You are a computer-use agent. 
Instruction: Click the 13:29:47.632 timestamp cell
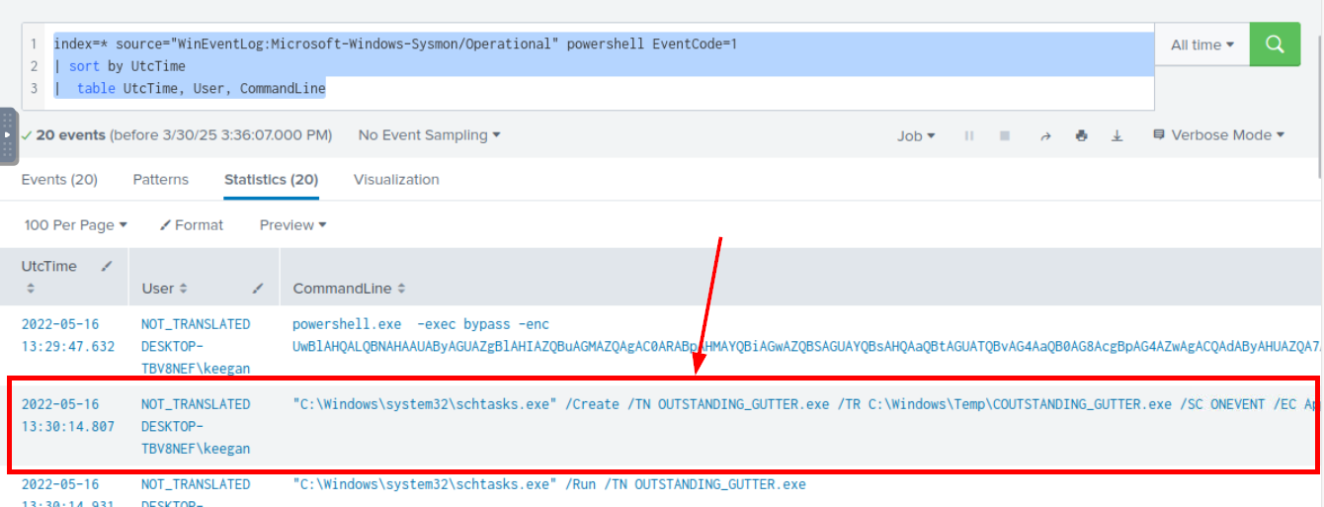(67, 335)
